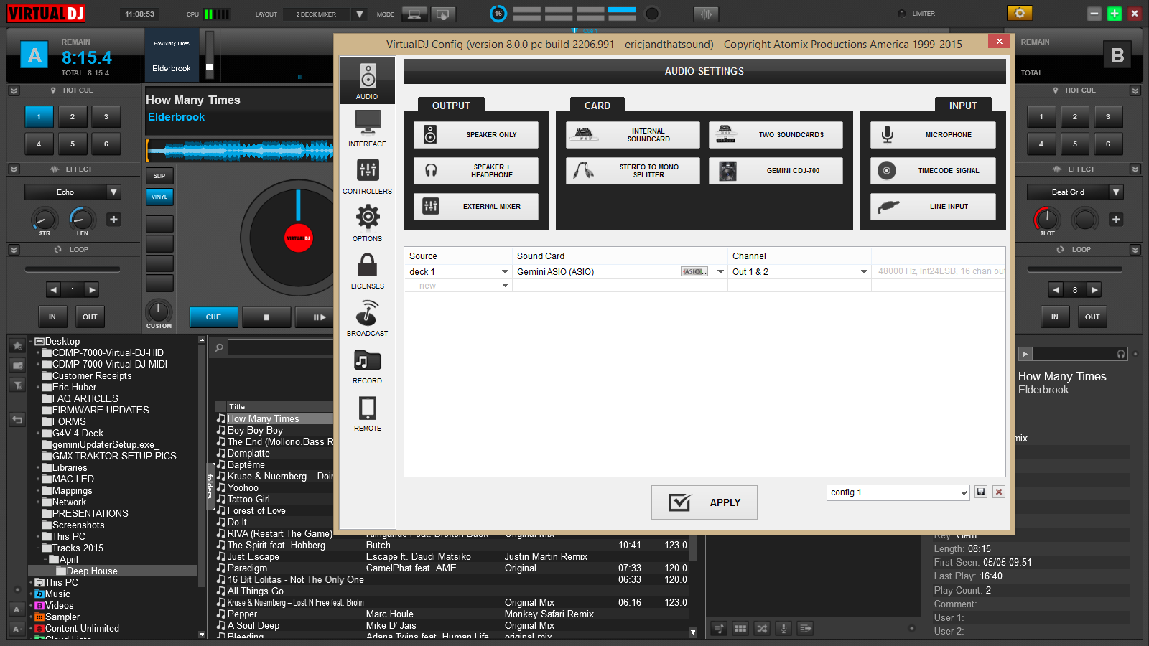The width and height of the screenshot is (1149, 646).
Task: Toggle the Slip mode on deck A
Action: pos(159,176)
